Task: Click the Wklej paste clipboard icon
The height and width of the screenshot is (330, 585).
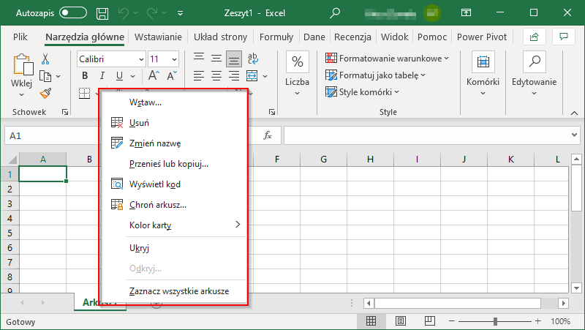Action: pos(23,64)
